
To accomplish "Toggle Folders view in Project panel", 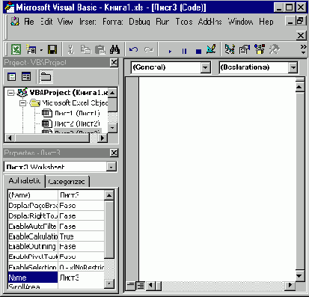I will pos(46,76).
